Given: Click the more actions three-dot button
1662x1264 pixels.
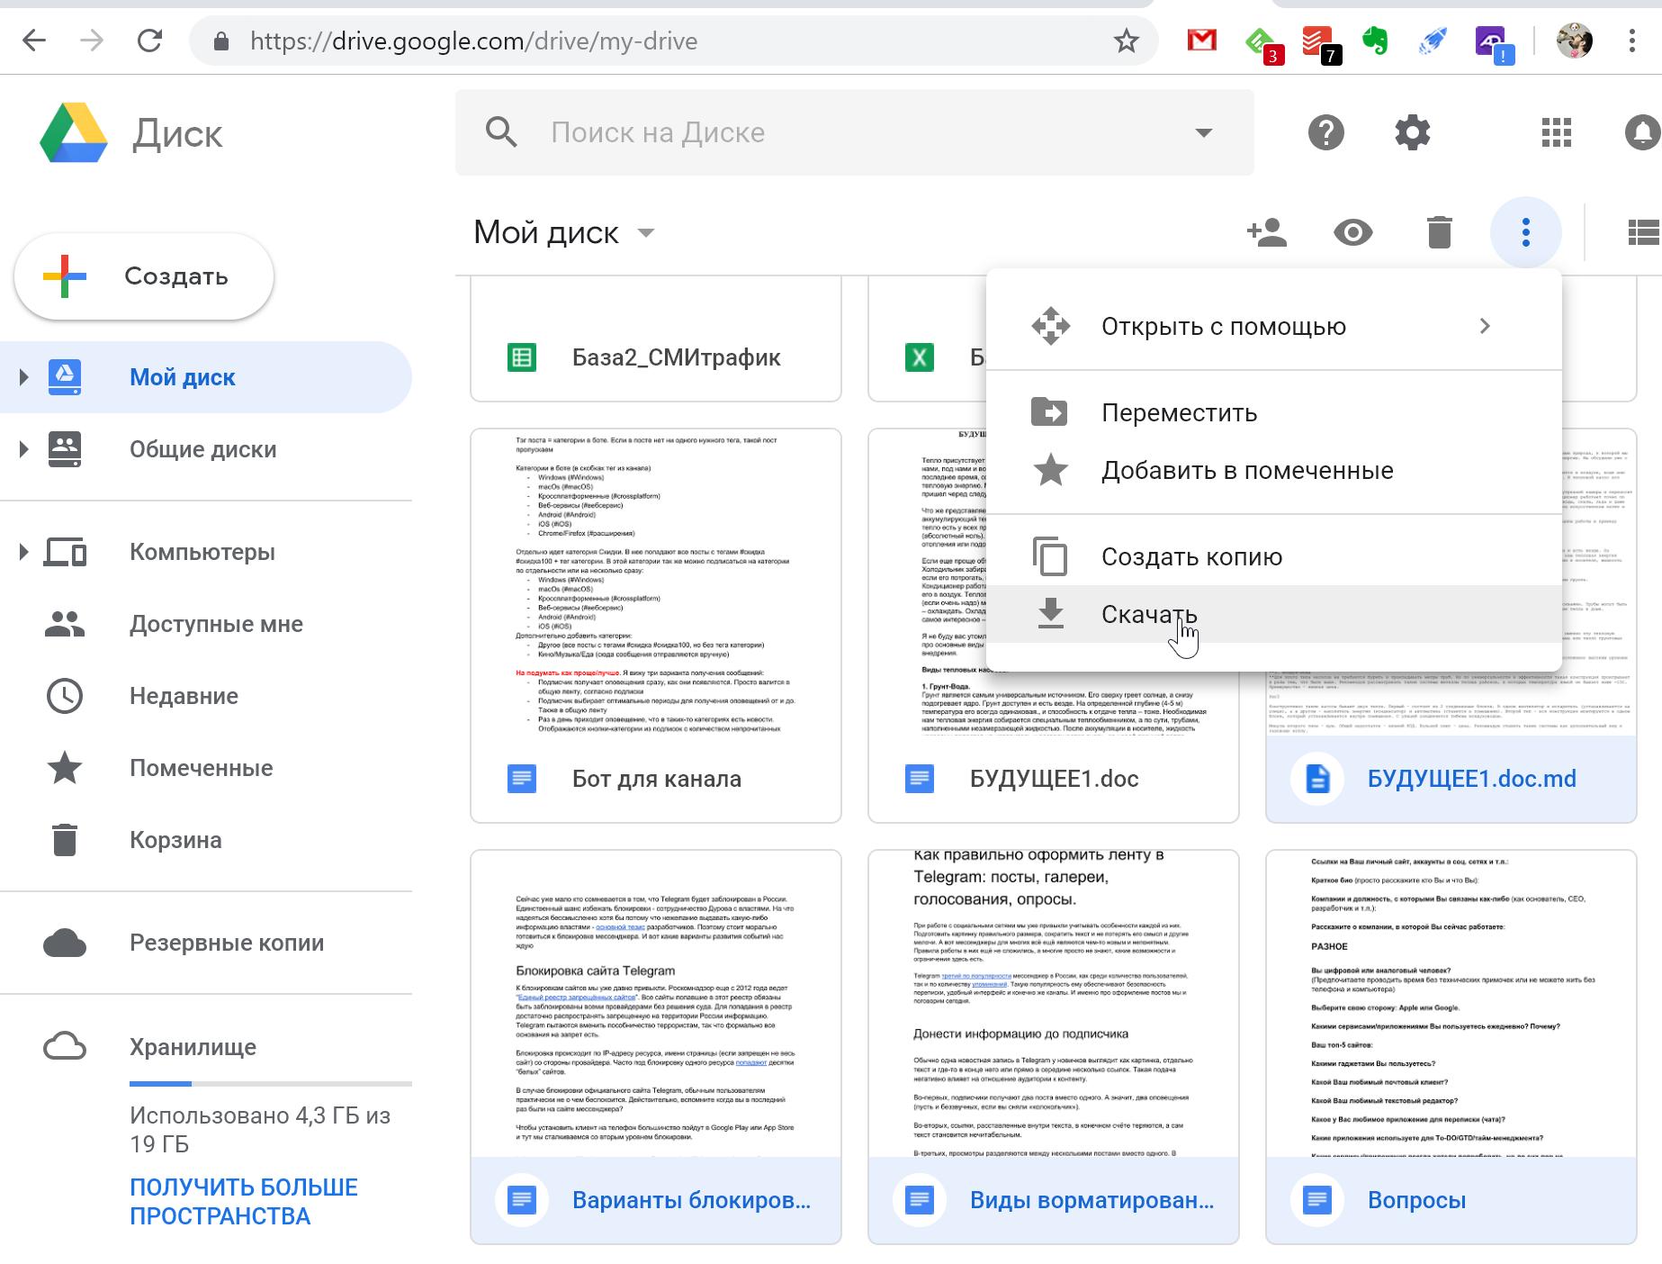Looking at the screenshot, I should click(1525, 232).
